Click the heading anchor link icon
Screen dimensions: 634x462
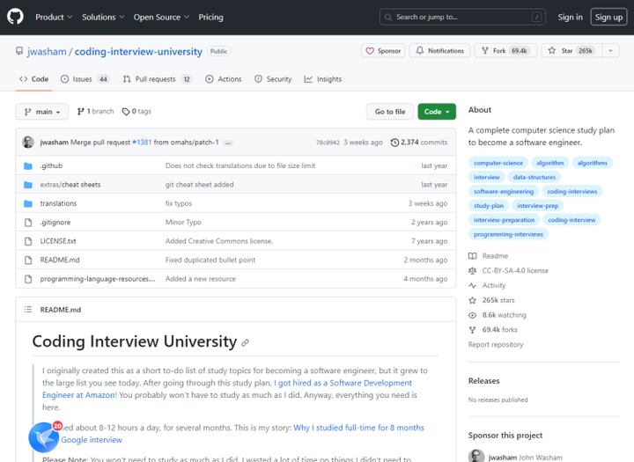(245, 343)
